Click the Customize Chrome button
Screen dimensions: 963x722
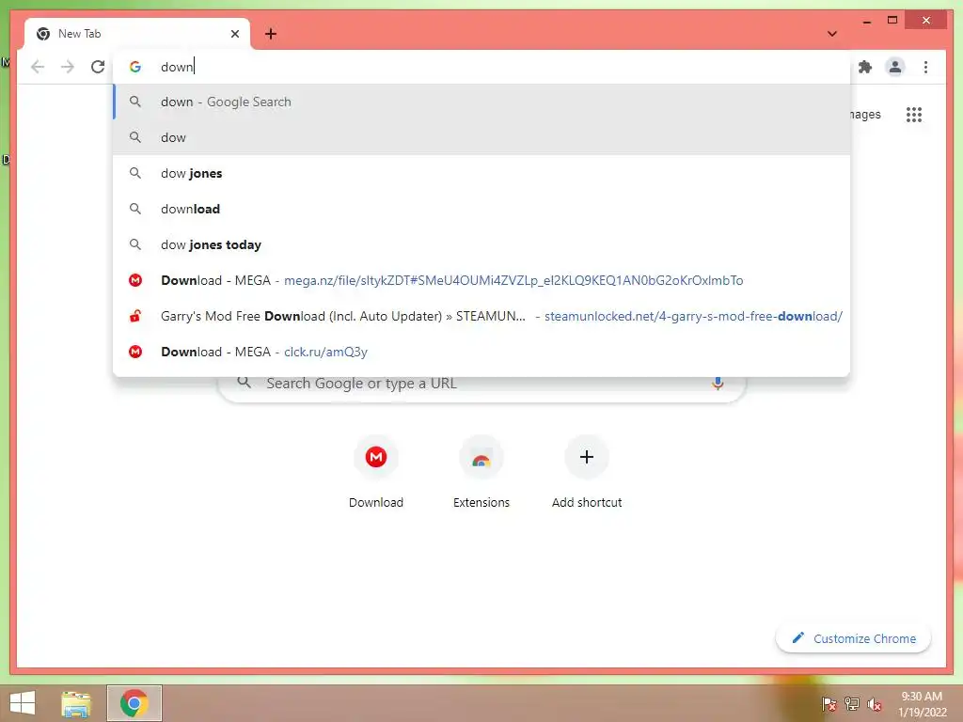coord(853,638)
